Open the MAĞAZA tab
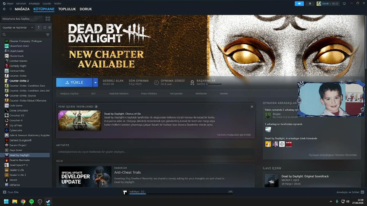 22,9
